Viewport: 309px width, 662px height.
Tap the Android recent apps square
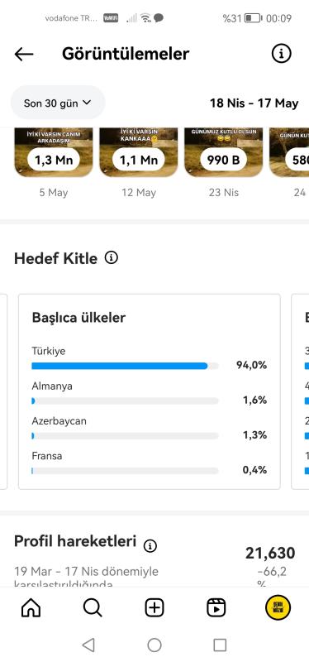[220, 645]
